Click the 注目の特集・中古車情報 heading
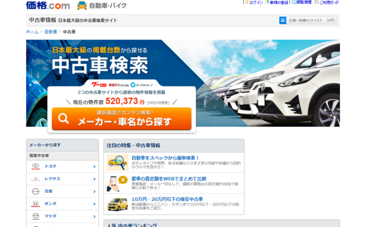This screenshot has height=227, width=379. 133,145
